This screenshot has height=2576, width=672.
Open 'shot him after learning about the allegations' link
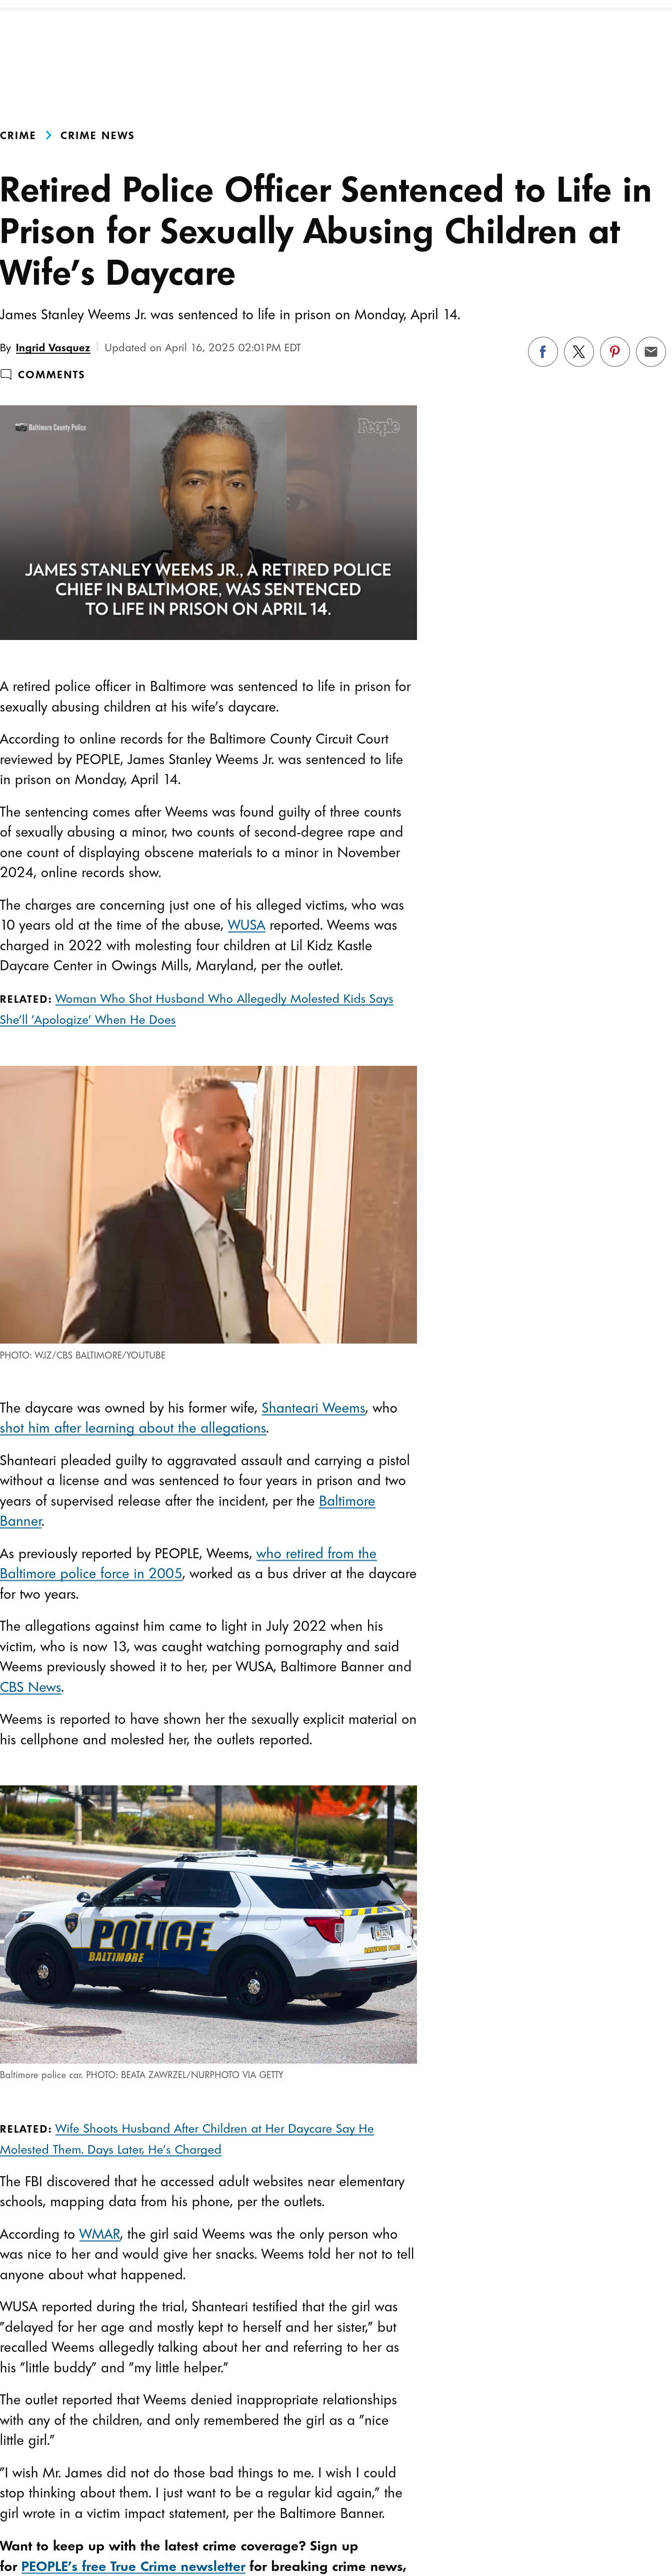pos(134,1428)
